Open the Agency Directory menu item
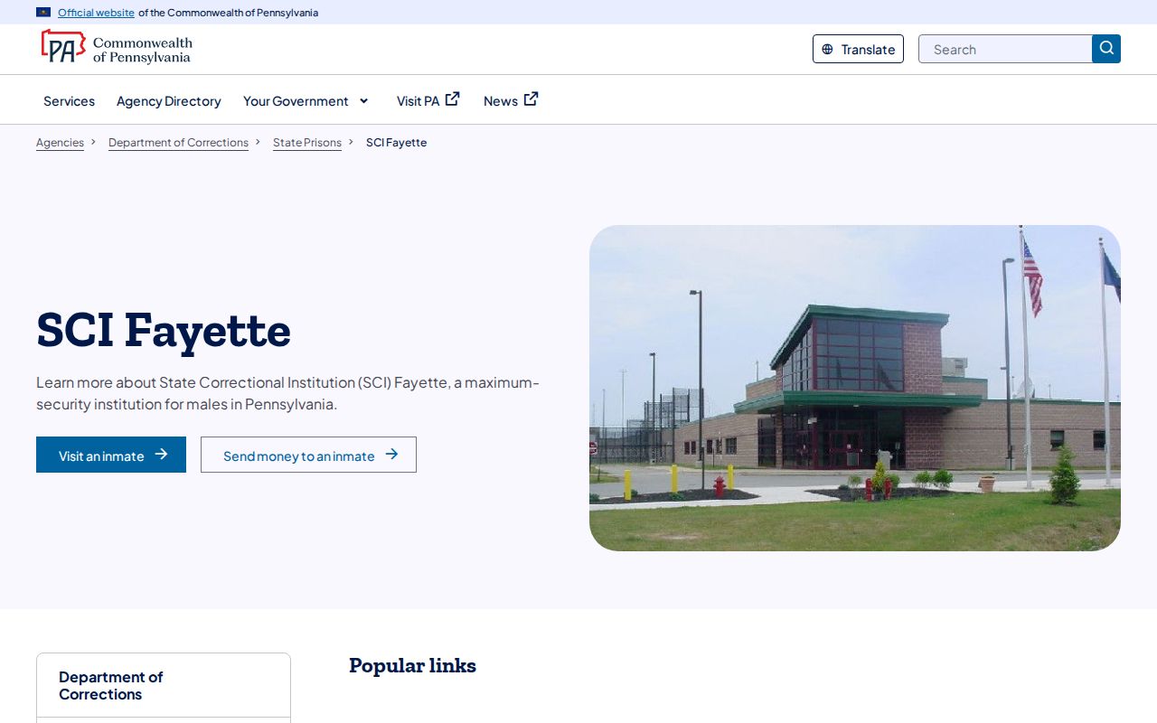 169,101
